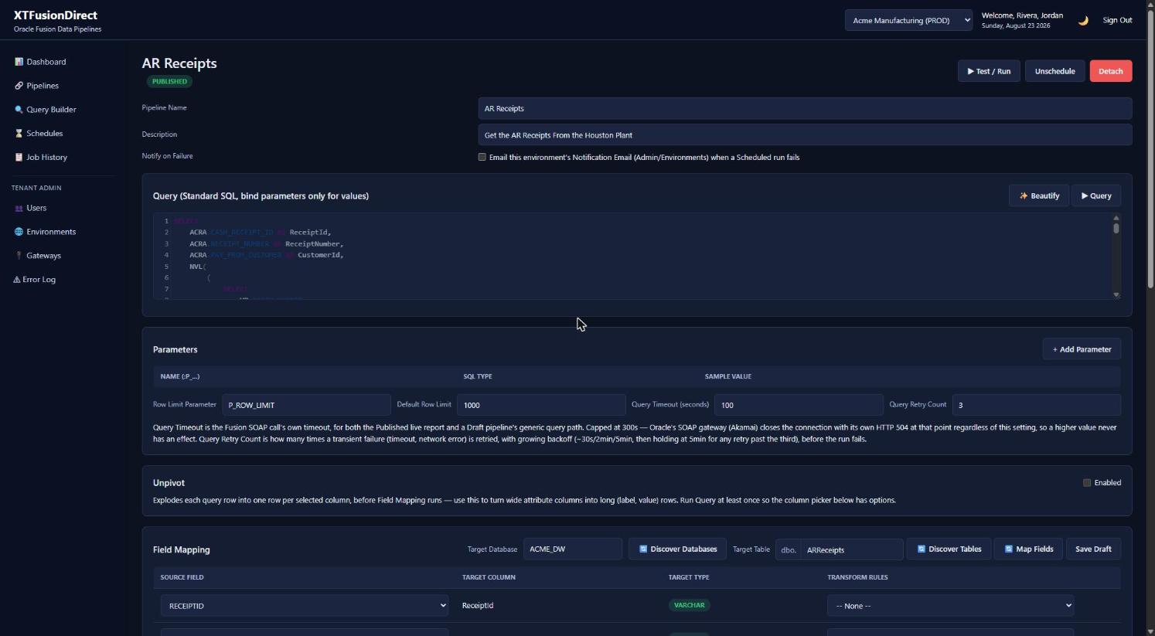Click the play icon on Test / Run
This screenshot has width=1155, height=636.
[970, 71]
